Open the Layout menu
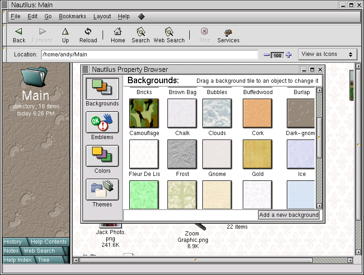Screen dimensions: 364x275 [102, 16]
